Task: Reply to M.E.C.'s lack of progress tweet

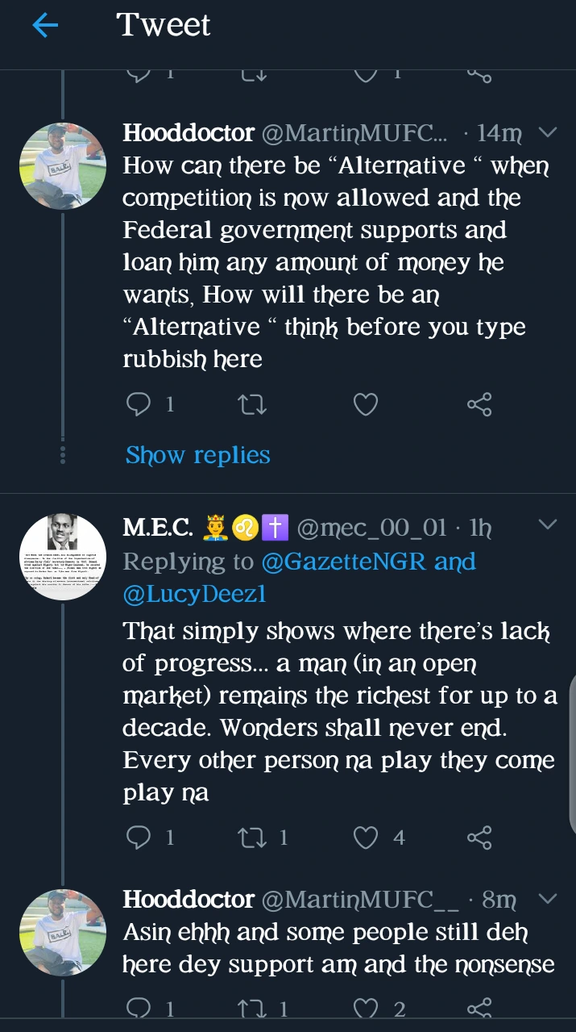Action: 139,838
